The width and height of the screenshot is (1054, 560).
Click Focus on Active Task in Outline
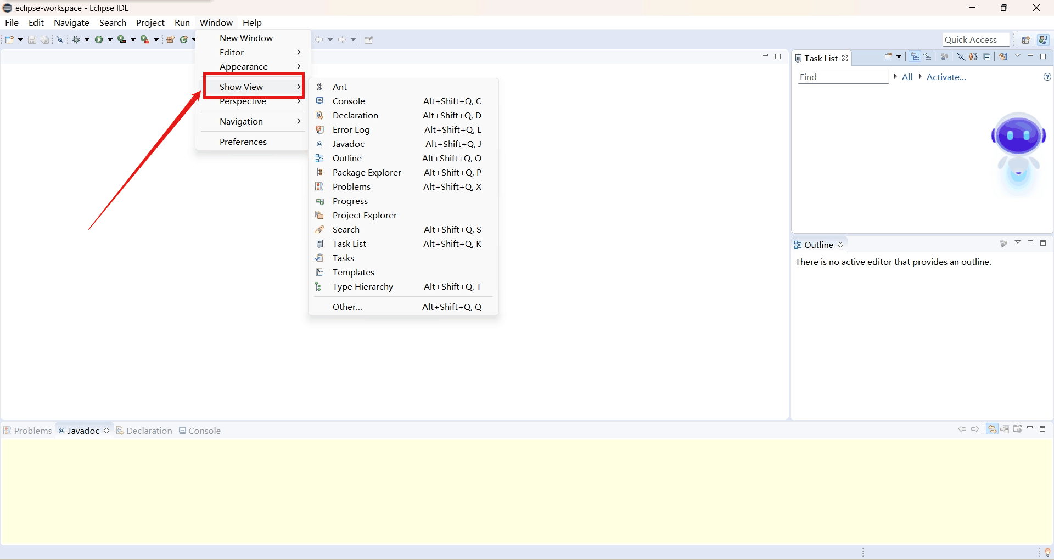click(x=1003, y=243)
